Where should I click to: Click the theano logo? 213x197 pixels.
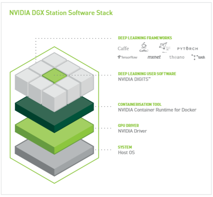(177, 57)
